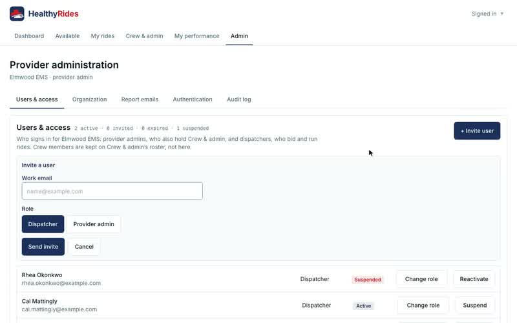
Task: Switch to the Organization sub-tab
Action: 89,99
